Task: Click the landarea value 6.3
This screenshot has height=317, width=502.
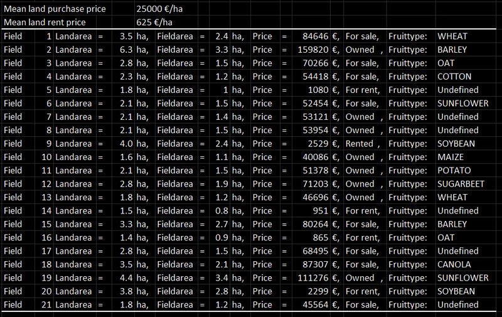Action: click(x=126, y=50)
